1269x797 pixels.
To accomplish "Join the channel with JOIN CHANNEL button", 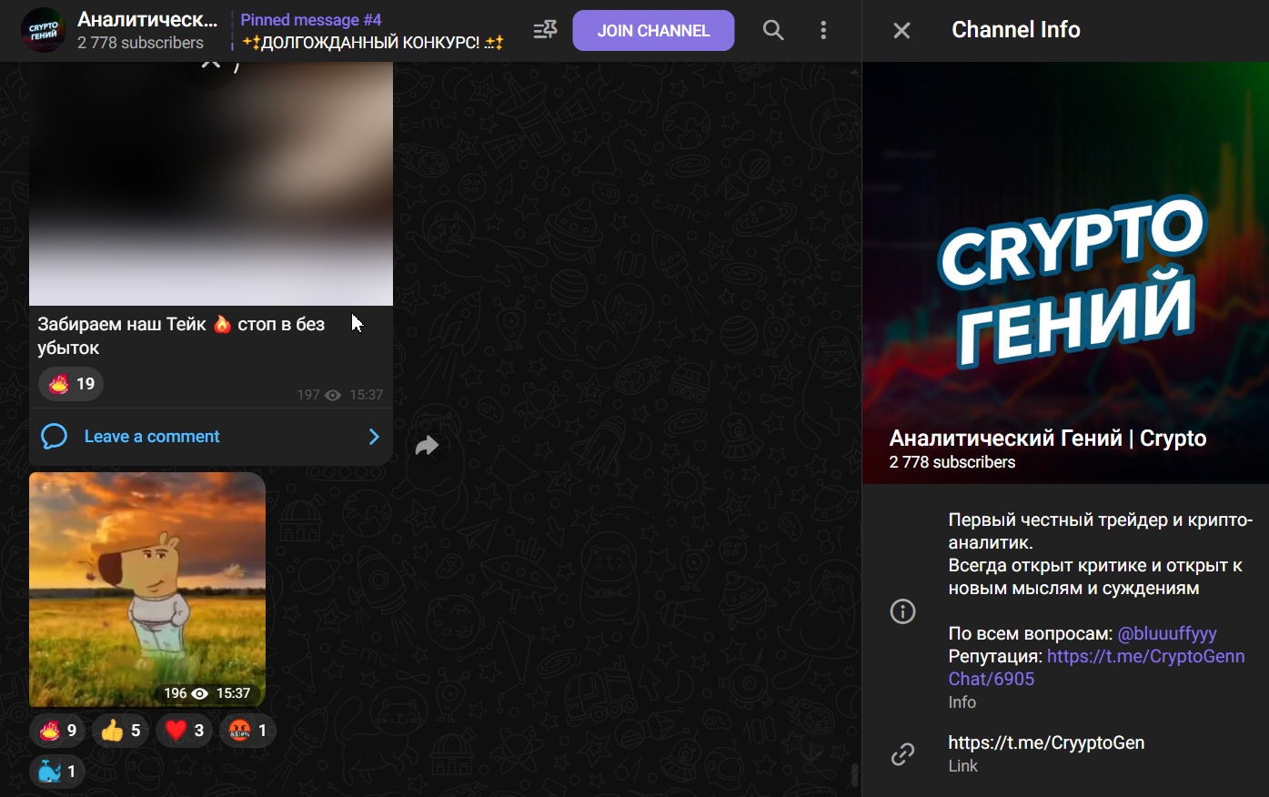I will coord(653,30).
